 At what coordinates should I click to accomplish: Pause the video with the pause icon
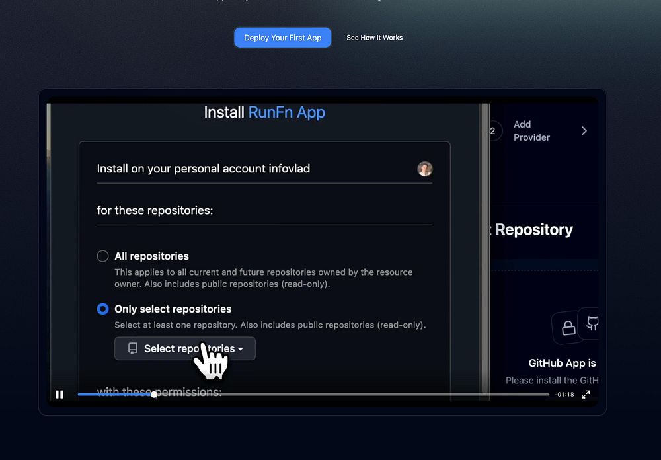click(x=59, y=394)
